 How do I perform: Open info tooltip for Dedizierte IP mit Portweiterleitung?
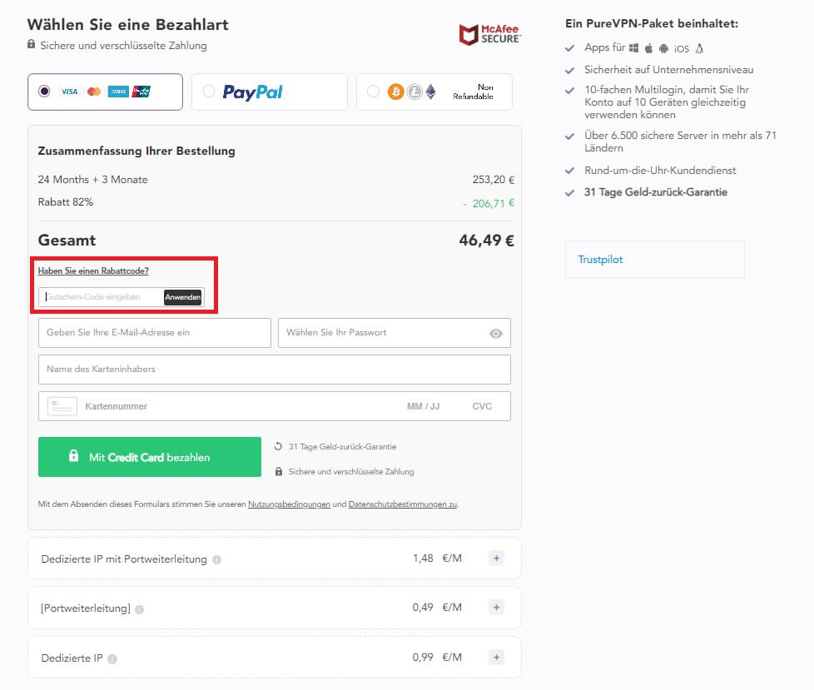pos(217,559)
